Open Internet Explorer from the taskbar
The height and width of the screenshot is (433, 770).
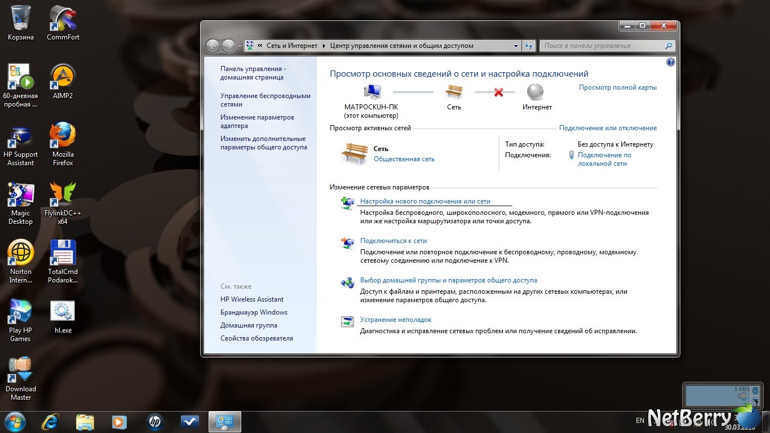pyautogui.click(x=51, y=421)
